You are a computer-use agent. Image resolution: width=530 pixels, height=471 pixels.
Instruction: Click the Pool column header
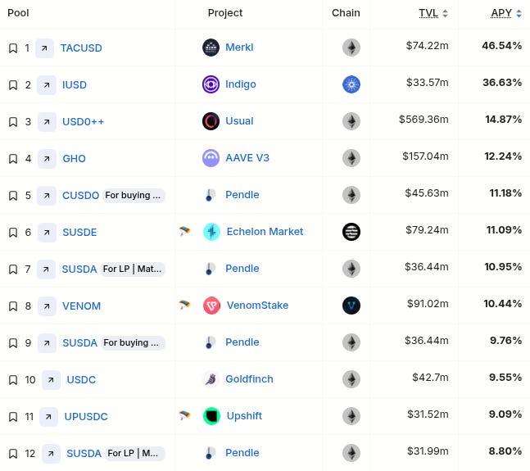pos(18,13)
